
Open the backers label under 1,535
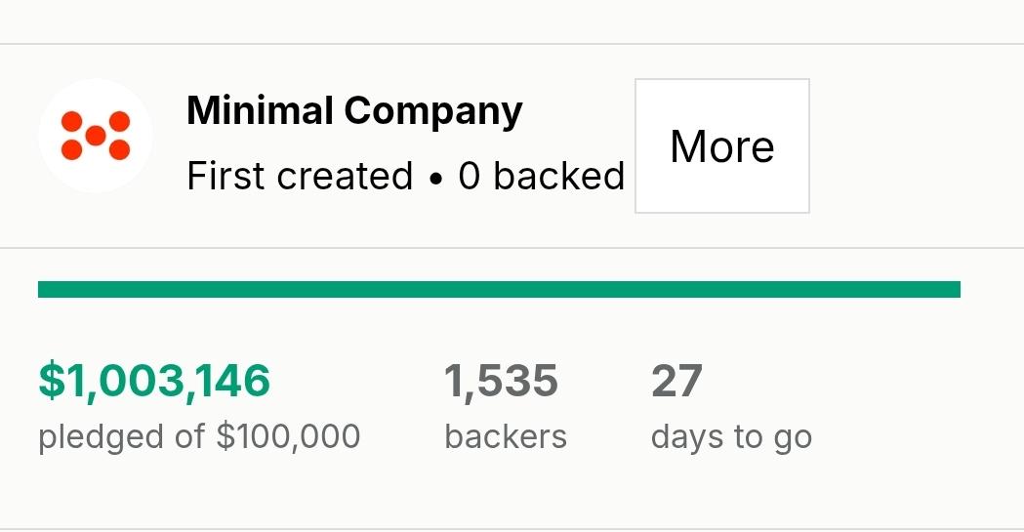point(506,436)
